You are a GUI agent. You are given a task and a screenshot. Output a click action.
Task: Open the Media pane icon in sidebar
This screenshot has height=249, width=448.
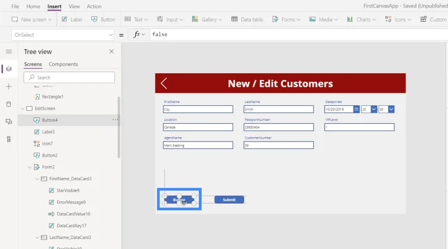(9, 121)
